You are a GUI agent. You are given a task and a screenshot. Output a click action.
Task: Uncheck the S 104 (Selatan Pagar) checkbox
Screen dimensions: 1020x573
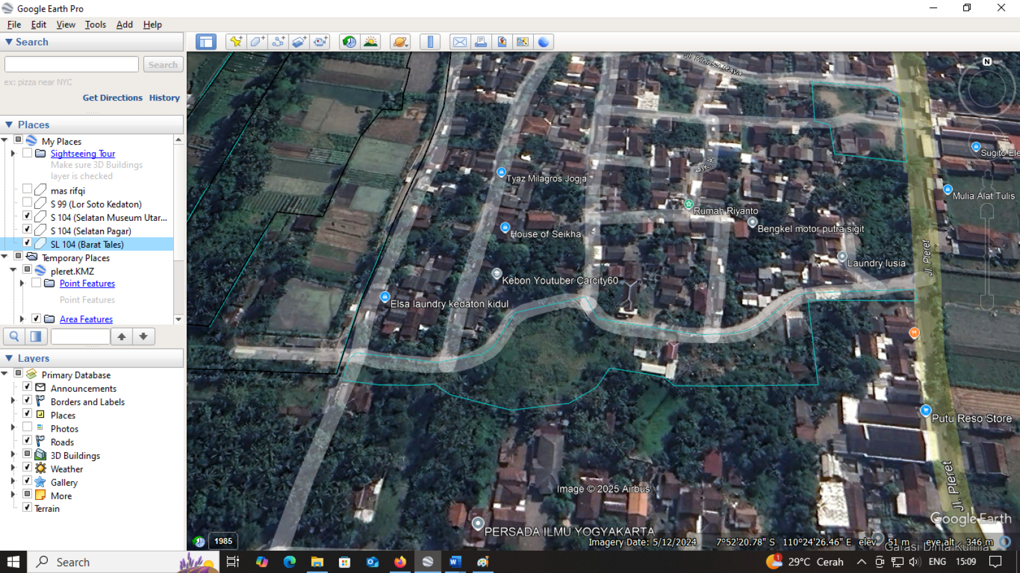point(27,229)
